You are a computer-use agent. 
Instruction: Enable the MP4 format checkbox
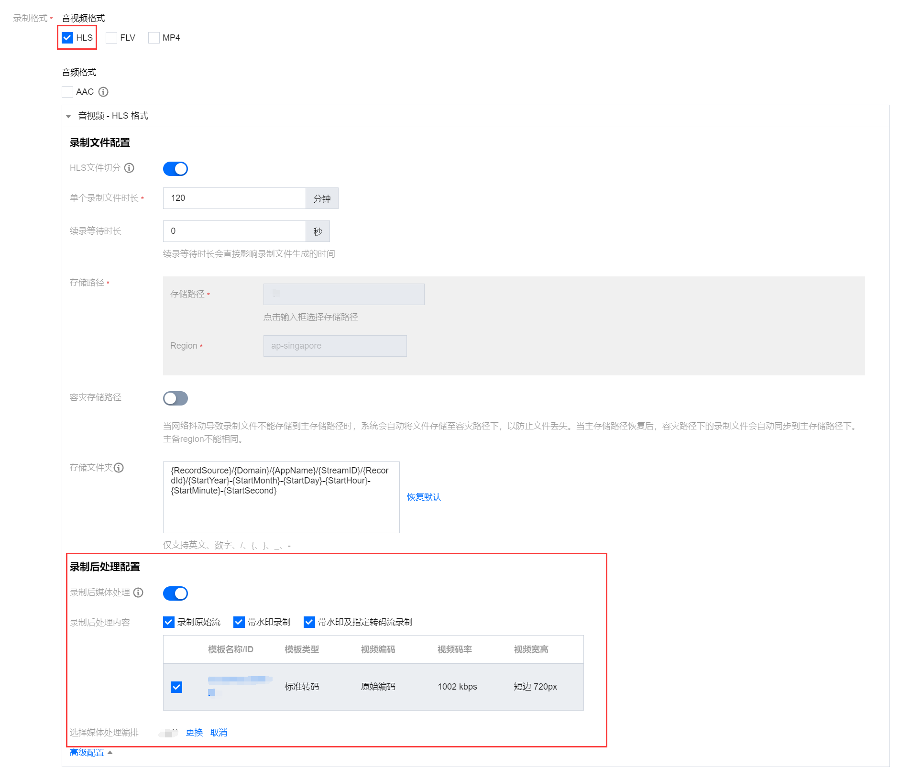click(154, 38)
